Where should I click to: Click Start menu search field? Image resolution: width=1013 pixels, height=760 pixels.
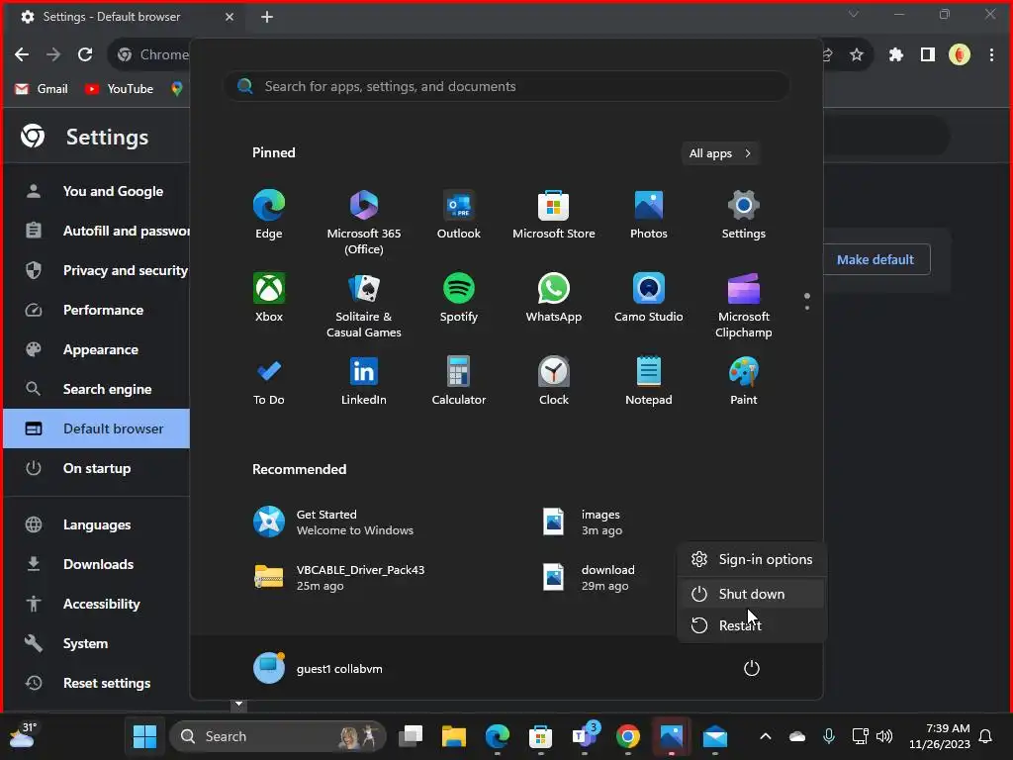(506, 87)
